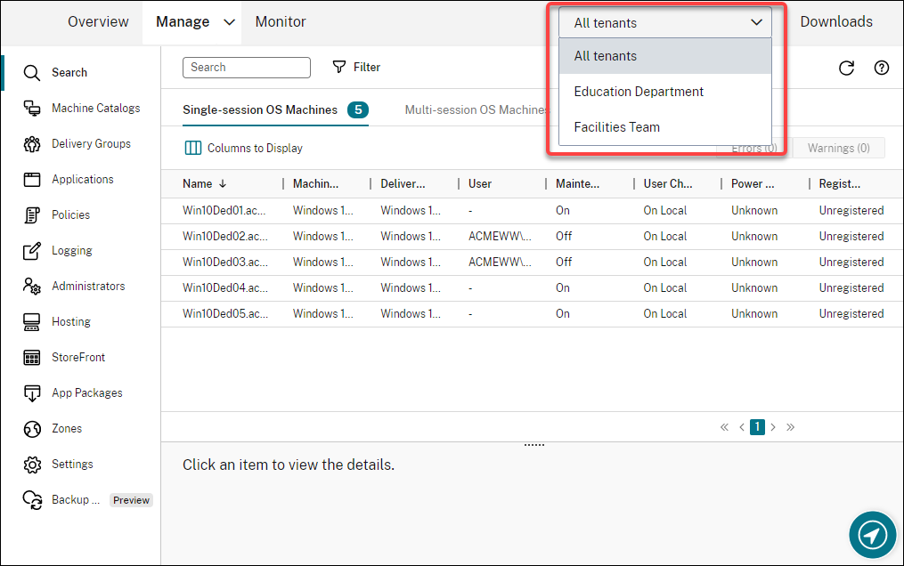
Task: Open Columns to Display
Action: (x=244, y=149)
